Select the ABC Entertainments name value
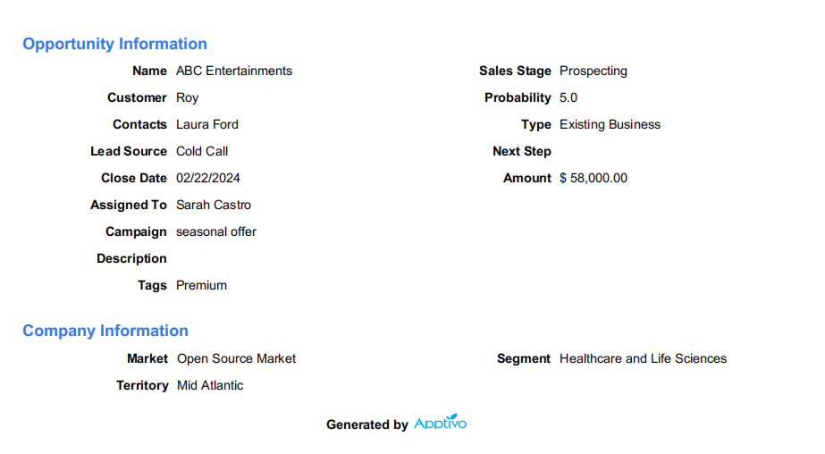This screenshot has width=825, height=454. point(234,71)
